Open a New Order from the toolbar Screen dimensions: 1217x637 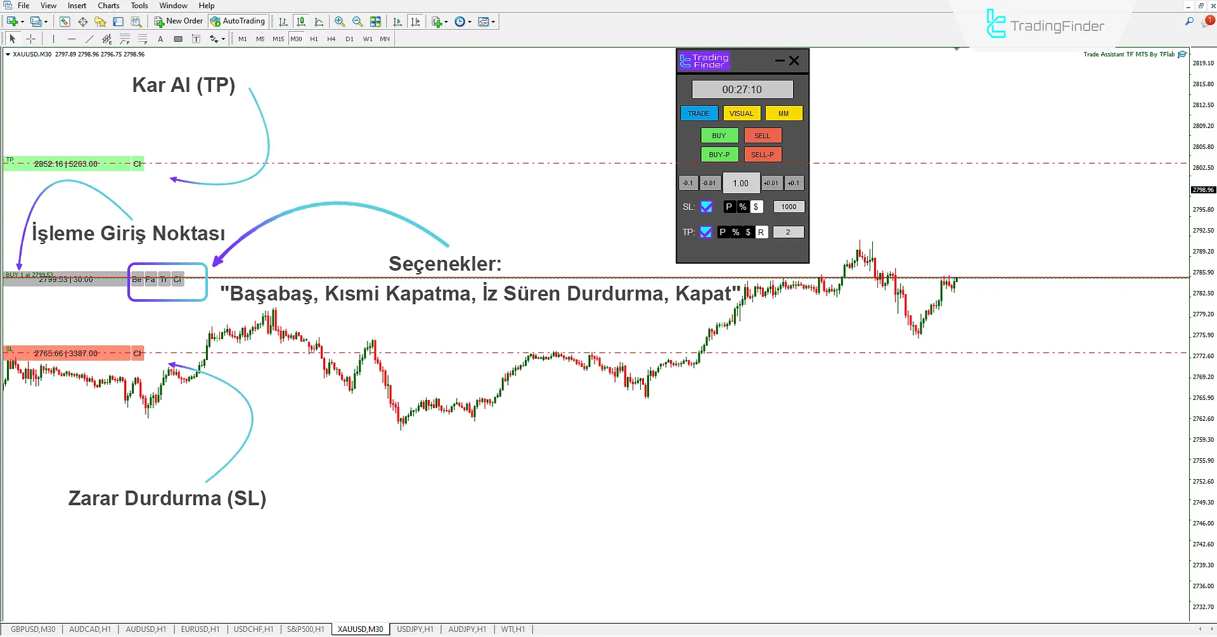coord(178,21)
